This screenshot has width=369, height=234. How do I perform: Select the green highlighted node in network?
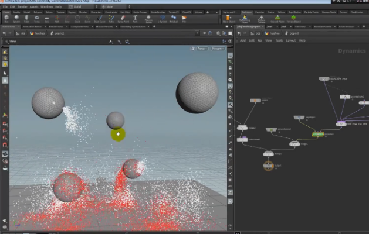click(x=317, y=134)
